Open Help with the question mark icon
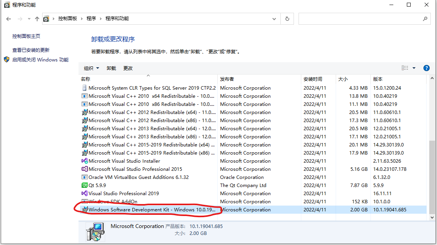437x245 pixels. tap(426, 68)
